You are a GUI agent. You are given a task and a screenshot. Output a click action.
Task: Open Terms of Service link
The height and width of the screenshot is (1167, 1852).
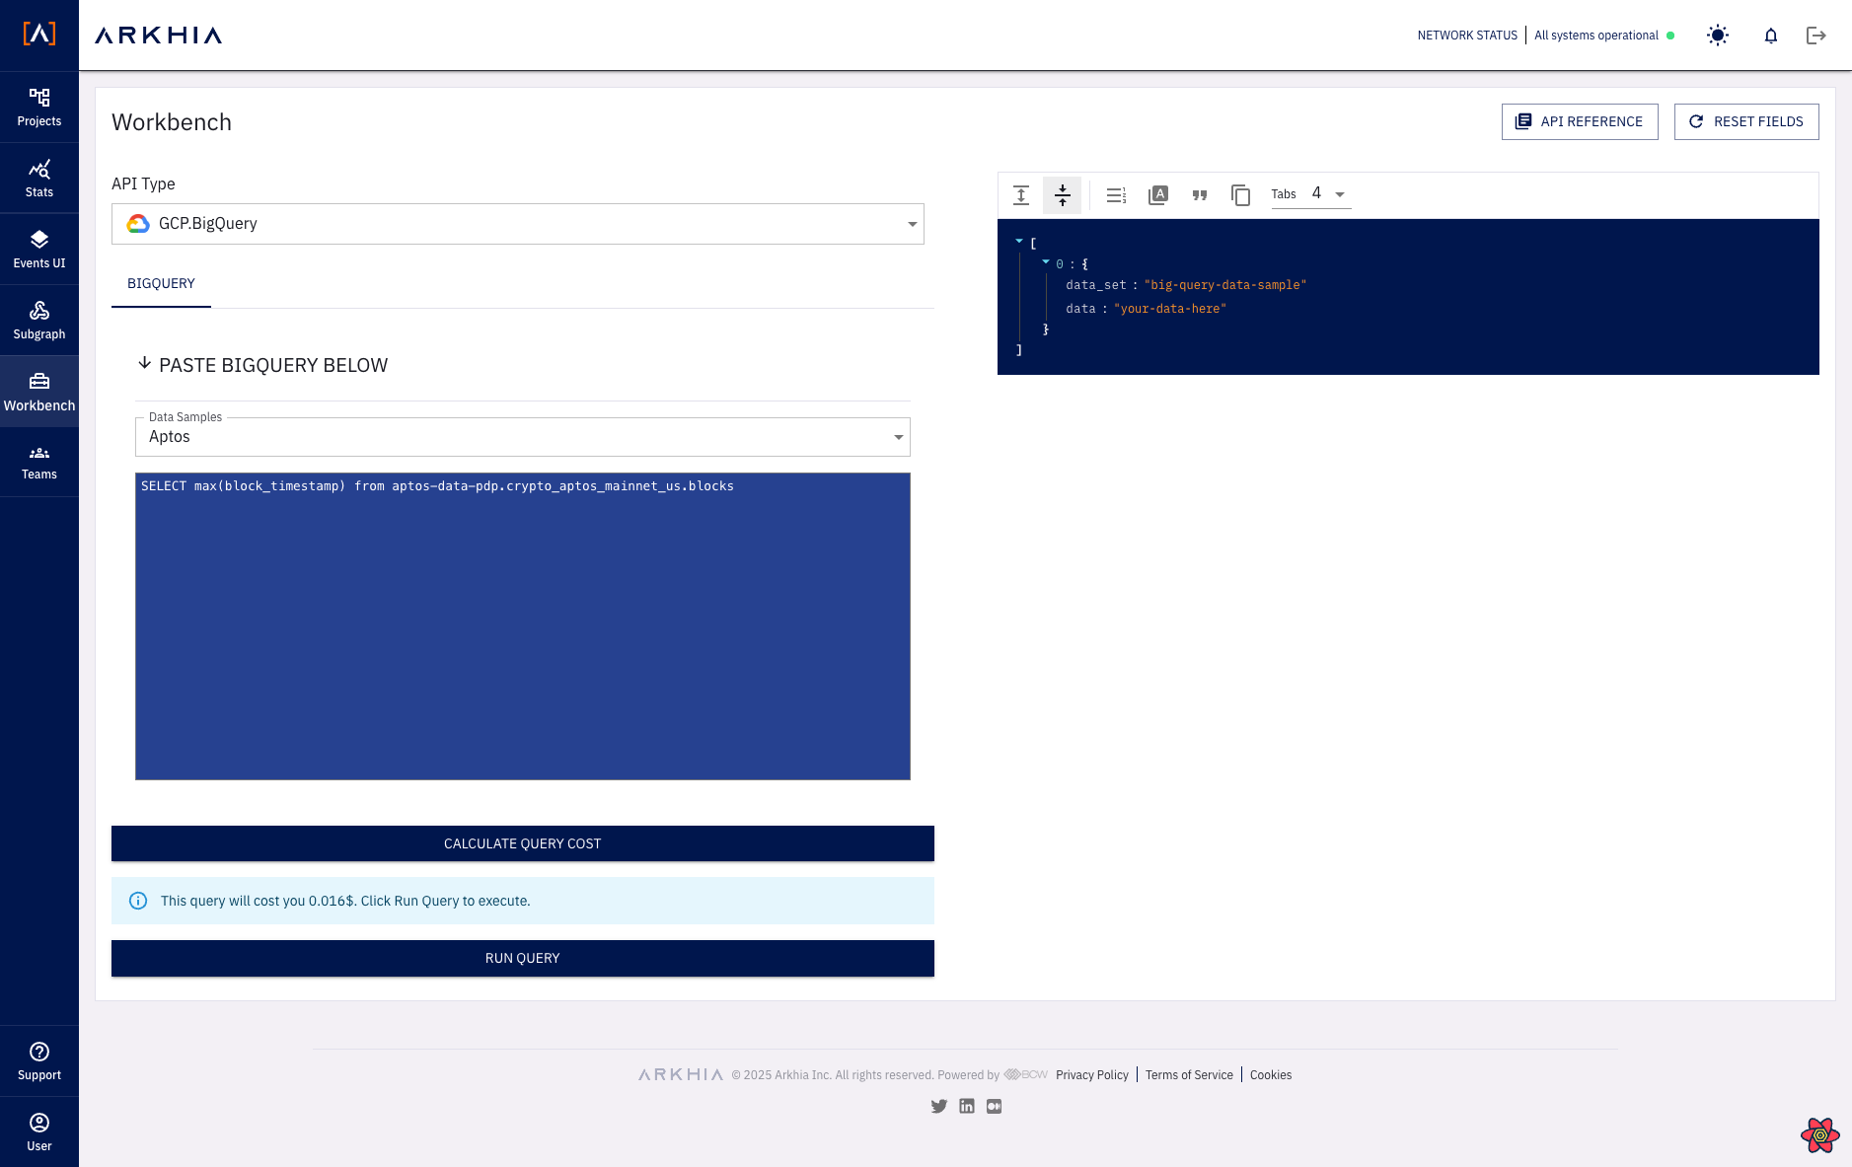pos(1189,1075)
